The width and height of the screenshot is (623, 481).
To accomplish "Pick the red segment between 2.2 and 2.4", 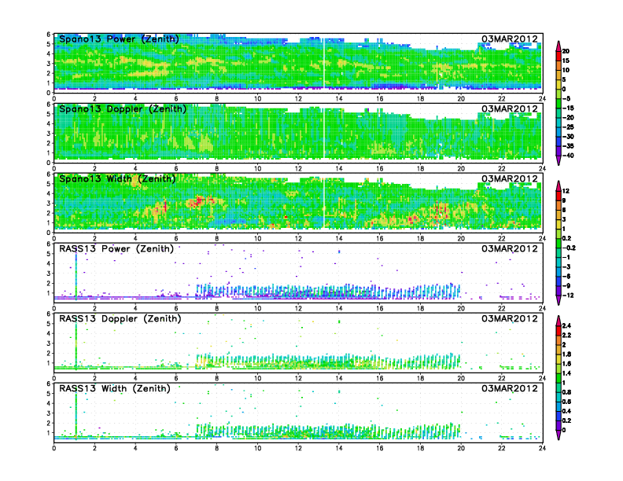I will [558, 331].
